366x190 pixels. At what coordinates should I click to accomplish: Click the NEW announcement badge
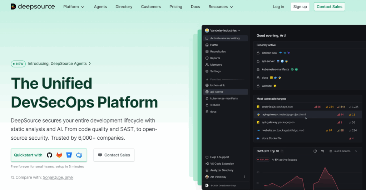click(18, 64)
